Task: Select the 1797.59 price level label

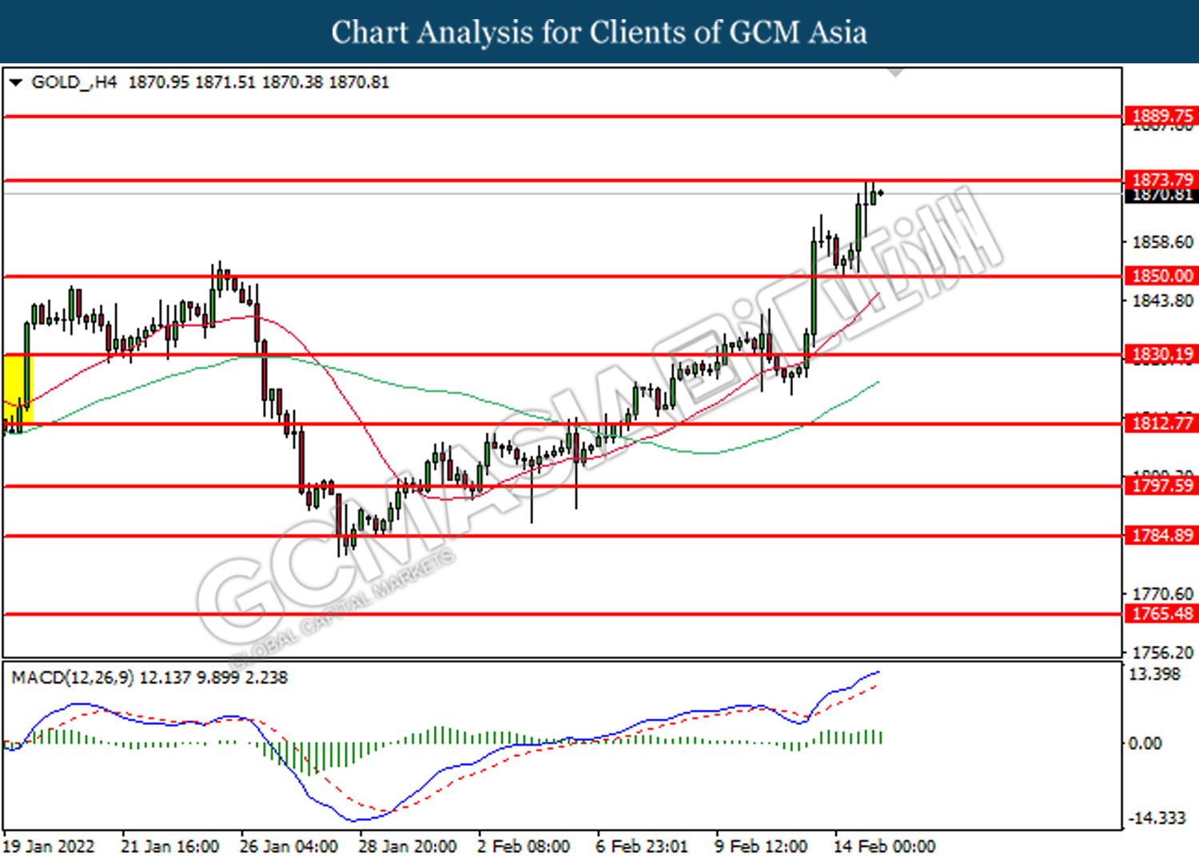Action: click(1162, 485)
